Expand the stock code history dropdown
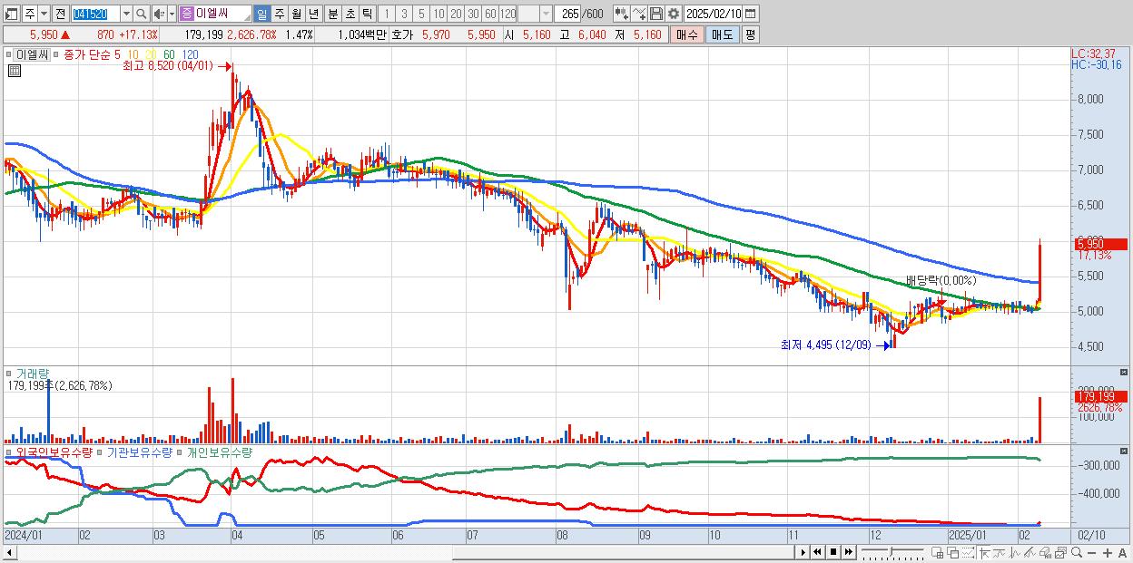 click(x=126, y=14)
